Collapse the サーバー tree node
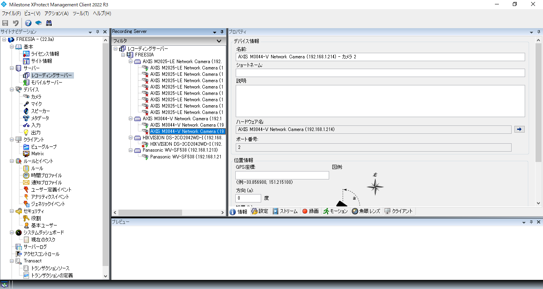The height and width of the screenshot is (289, 543). (12, 68)
